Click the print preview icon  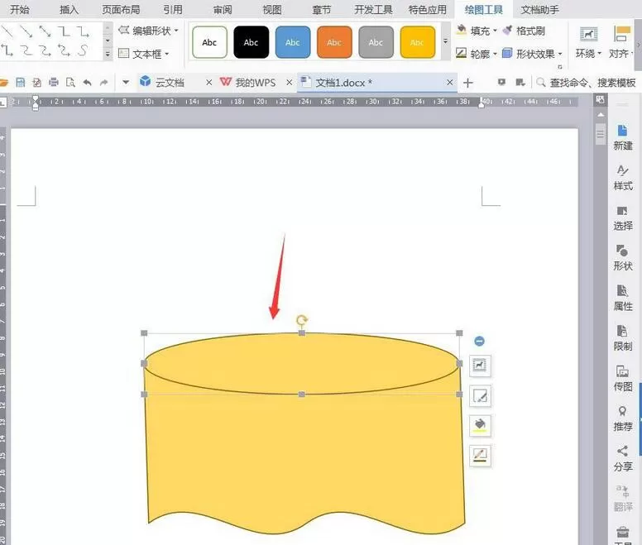(70, 83)
